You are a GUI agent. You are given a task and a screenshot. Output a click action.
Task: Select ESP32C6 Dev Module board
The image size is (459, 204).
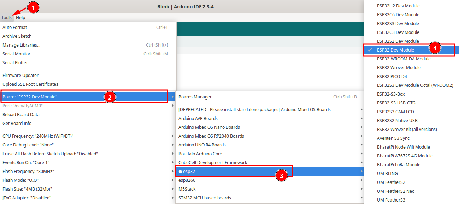pyautogui.click(x=412, y=14)
